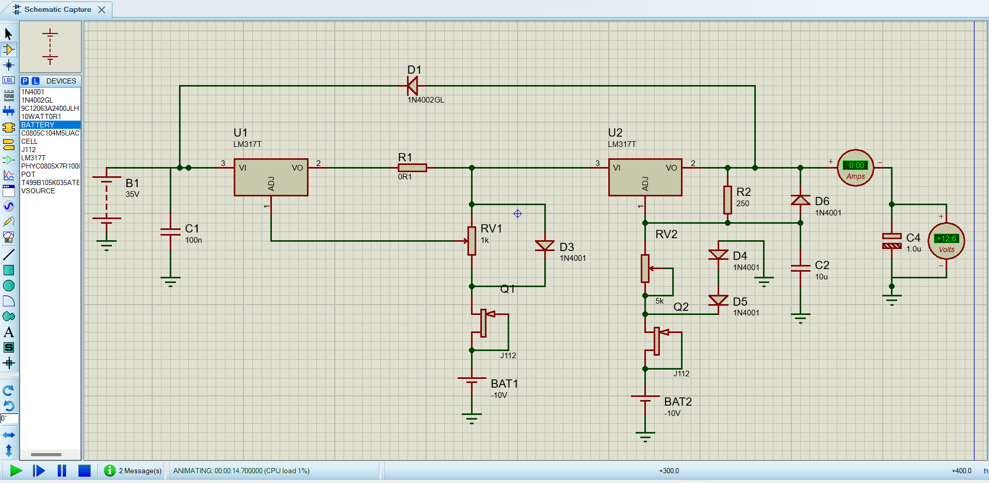The width and height of the screenshot is (989, 483).
Task: Open Library manager with the L button
Action: (x=36, y=81)
